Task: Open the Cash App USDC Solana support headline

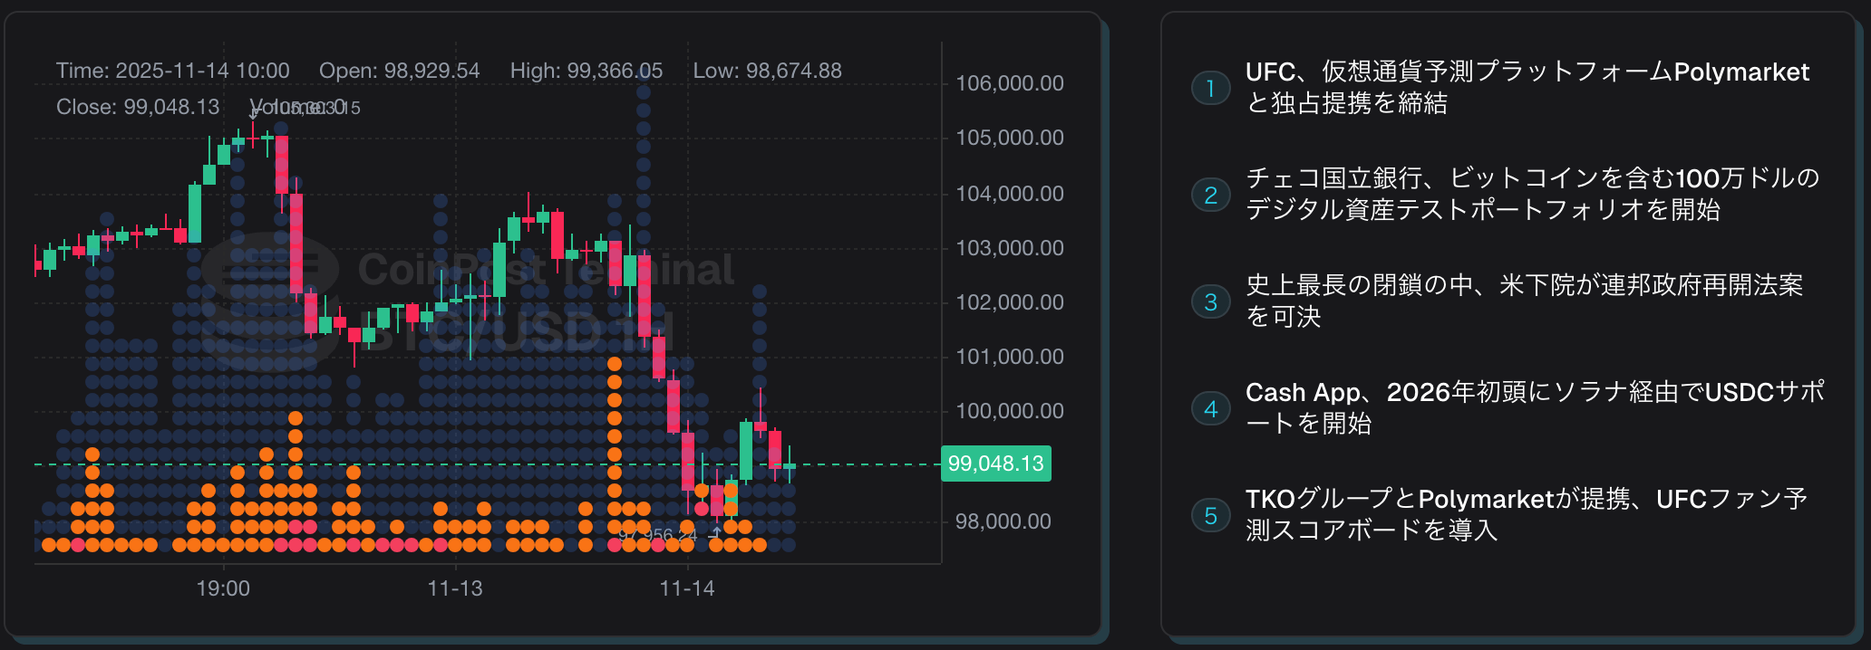Action: [x=1534, y=407]
